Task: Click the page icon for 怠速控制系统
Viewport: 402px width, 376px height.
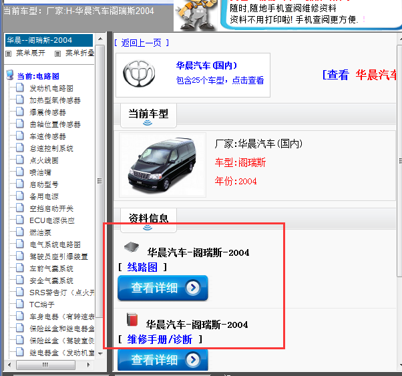Action: (20, 148)
